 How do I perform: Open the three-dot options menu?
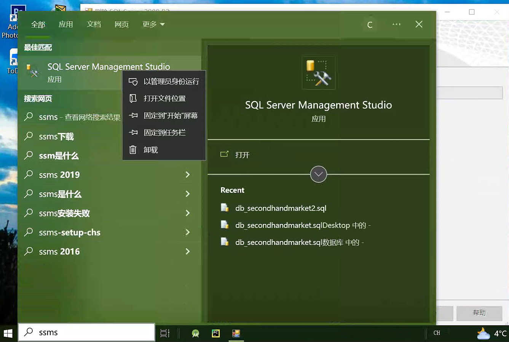[396, 24]
